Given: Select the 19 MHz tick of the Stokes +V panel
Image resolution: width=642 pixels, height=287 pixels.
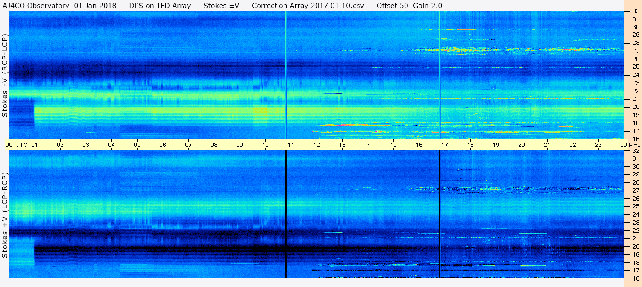Looking at the screenshot, I should [x=636, y=255].
